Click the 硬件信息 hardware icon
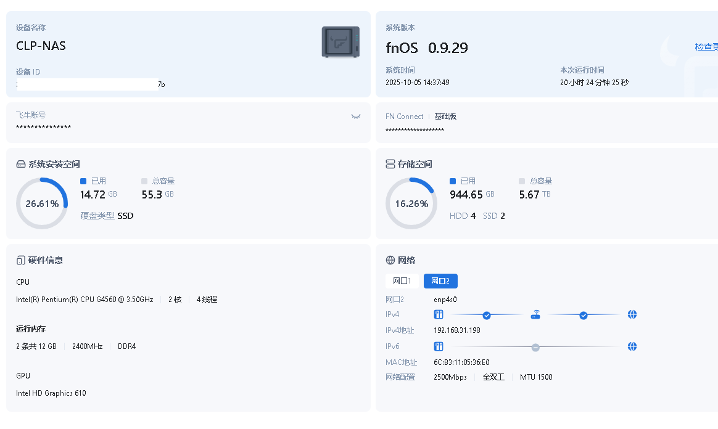The width and height of the screenshot is (718, 429). [x=20, y=260]
